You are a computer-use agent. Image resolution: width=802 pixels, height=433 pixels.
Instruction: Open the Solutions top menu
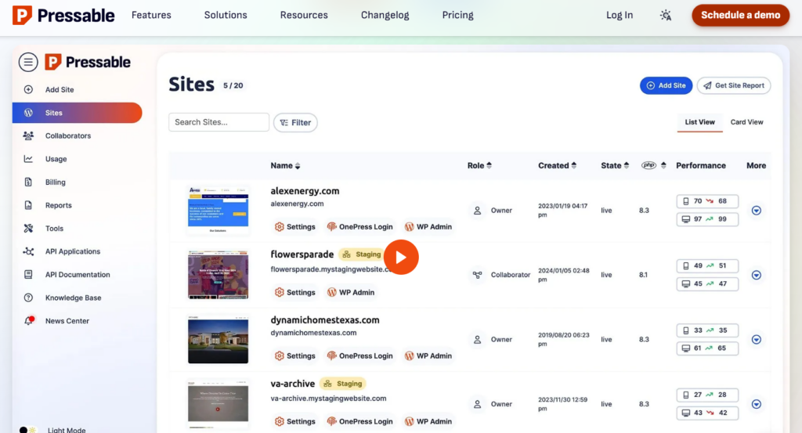click(226, 16)
